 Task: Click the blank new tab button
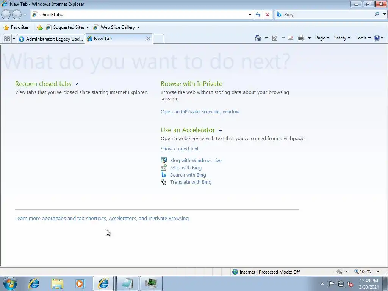point(158,39)
